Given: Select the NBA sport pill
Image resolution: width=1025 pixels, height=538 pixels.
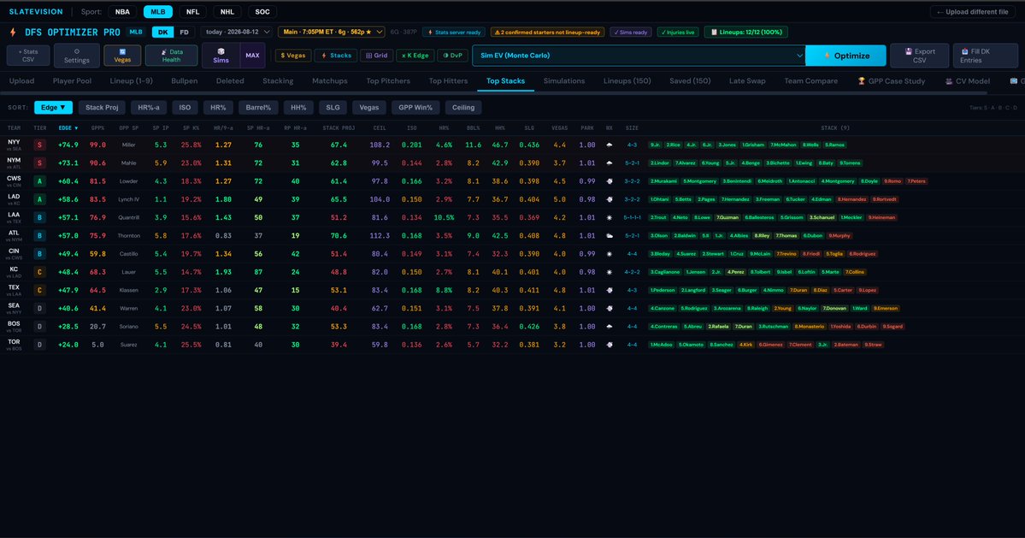Looking at the screenshot, I should [122, 12].
